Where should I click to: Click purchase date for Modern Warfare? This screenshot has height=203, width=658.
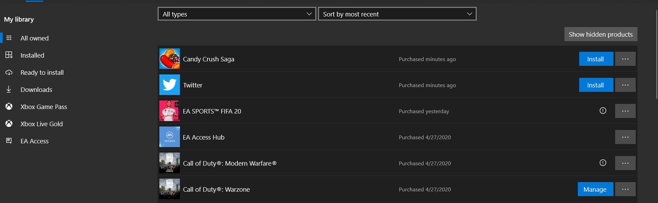425,163
